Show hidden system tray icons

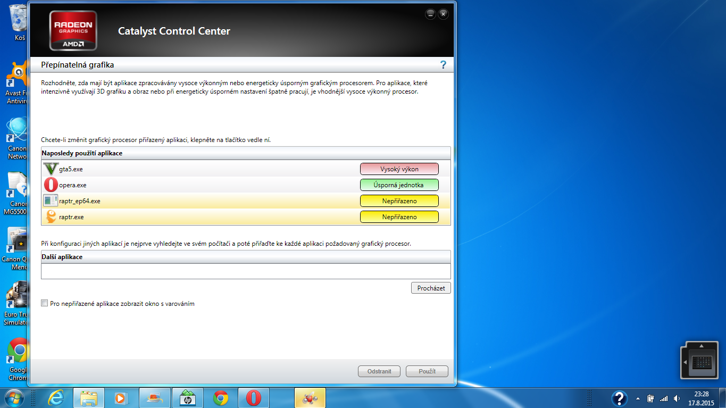point(638,398)
